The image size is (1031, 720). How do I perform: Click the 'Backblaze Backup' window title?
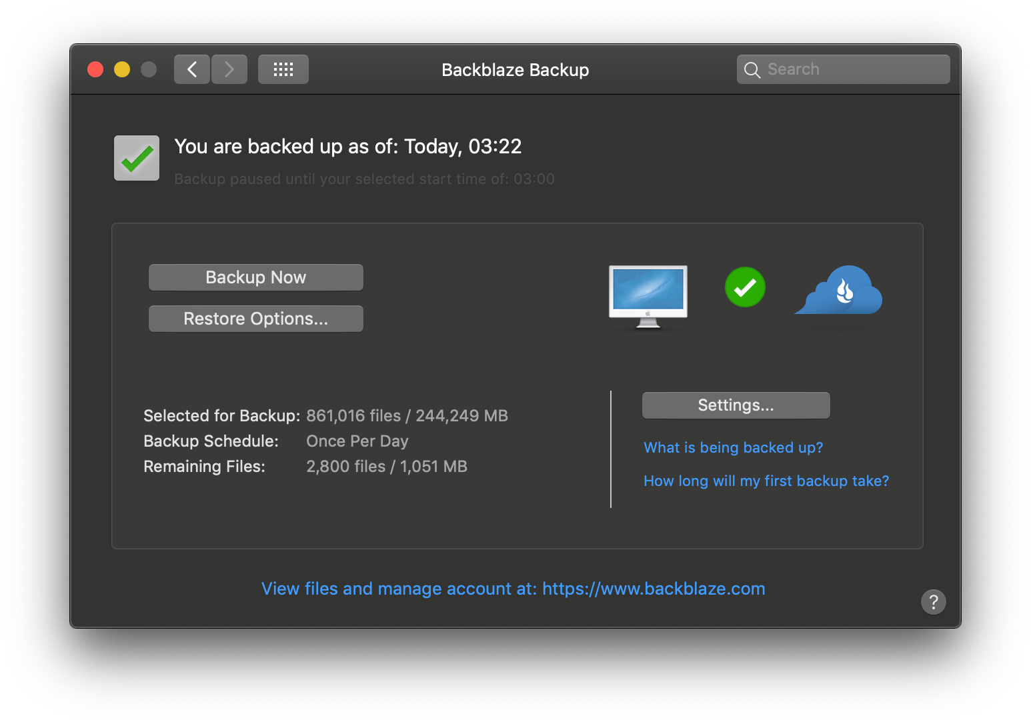pyautogui.click(x=515, y=70)
